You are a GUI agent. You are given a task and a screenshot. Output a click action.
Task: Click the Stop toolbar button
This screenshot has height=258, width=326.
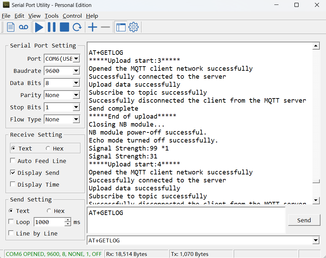click(x=65, y=27)
